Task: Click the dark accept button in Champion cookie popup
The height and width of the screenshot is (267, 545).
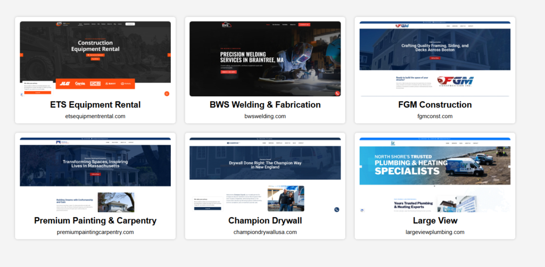Action: [x=208, y=208]
